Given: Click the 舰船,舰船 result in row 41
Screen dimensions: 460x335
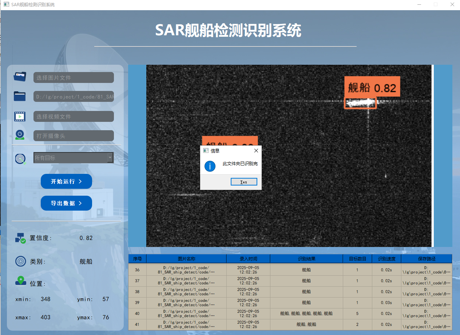Looking at the screenshot, I should [x=306, y=324].
